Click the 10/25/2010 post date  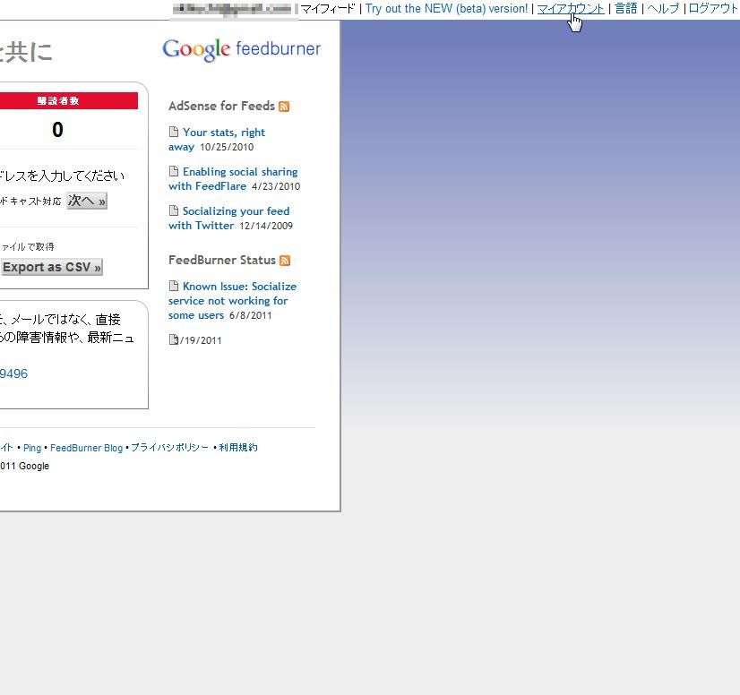point(227,147)
